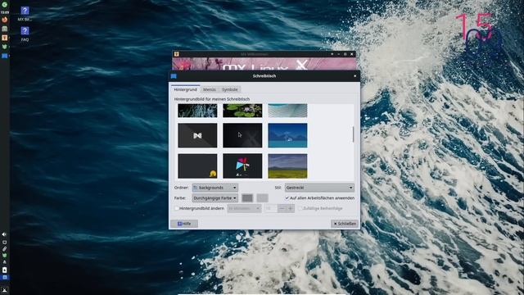524x295 pixels.
Task: Decrease the interval value with minus button
Action: [x=282, y=208]
